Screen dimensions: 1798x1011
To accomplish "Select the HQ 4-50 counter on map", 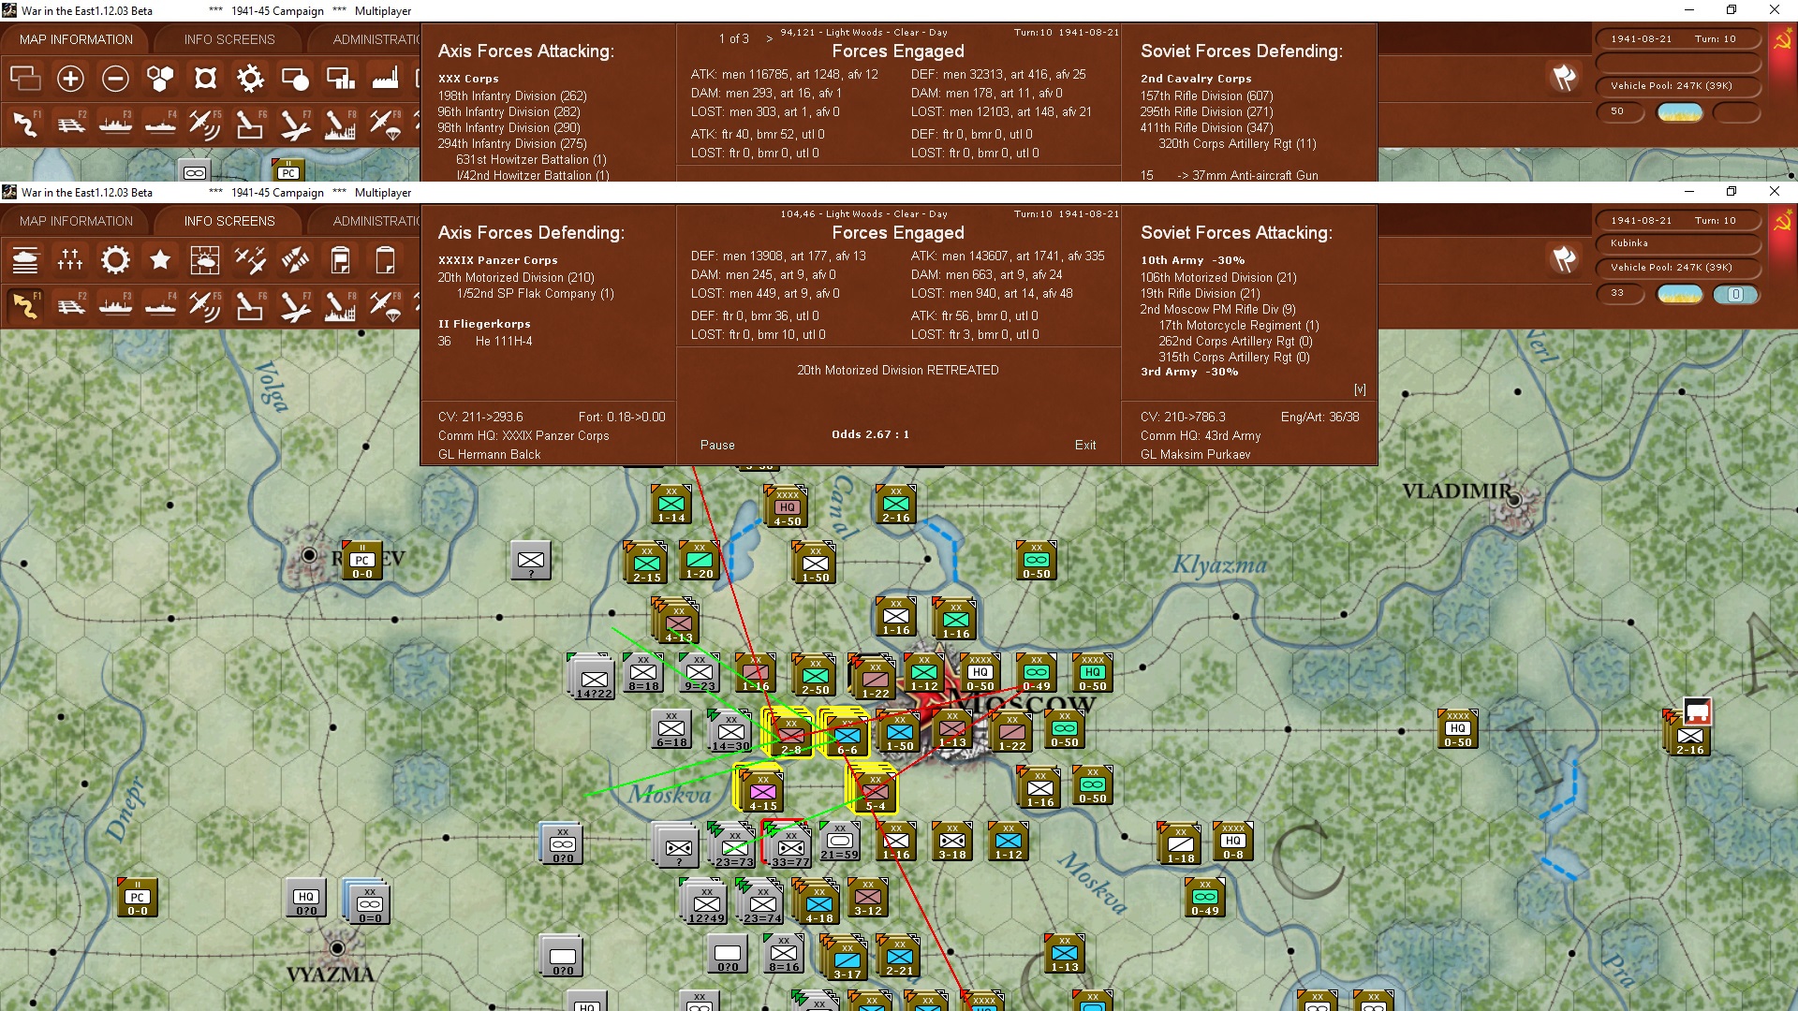I will click(787, 506).
